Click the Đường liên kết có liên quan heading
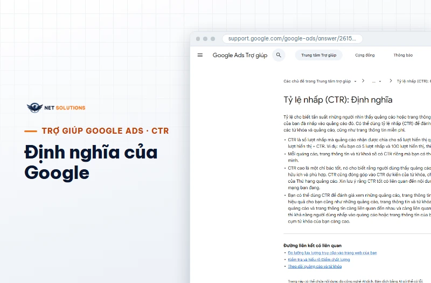 (x=312, y=246)
